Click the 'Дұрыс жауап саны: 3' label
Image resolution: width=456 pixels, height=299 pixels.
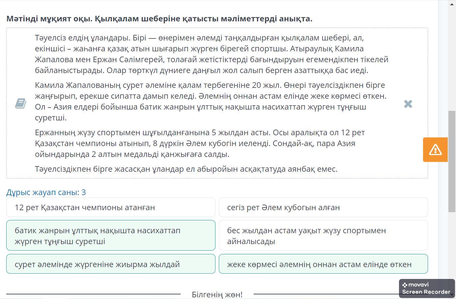pyautogui.click(x=46, y=192)
